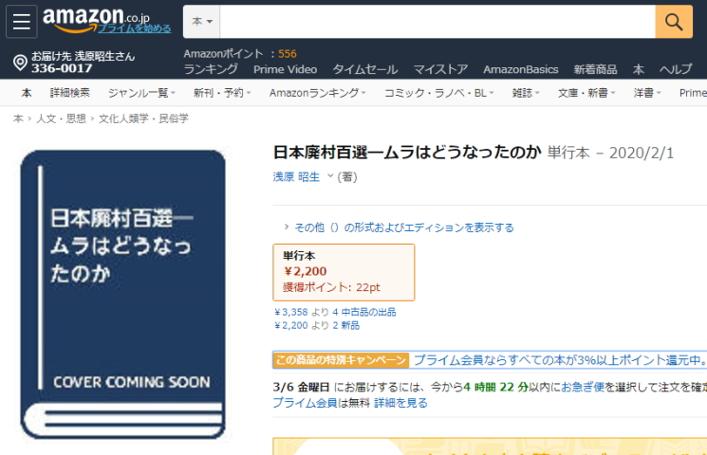The height and width of the screenshot is (455, 707).
Task: Open ヘルプ in the top navigation
Action: coord(676,69)
